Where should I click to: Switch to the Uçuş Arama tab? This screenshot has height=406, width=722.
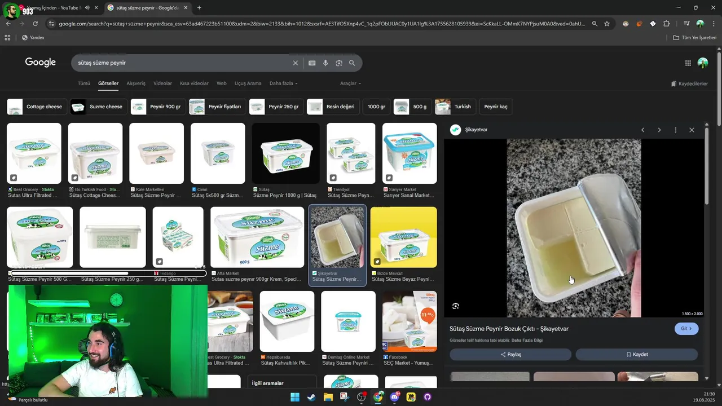pos(248,83)
